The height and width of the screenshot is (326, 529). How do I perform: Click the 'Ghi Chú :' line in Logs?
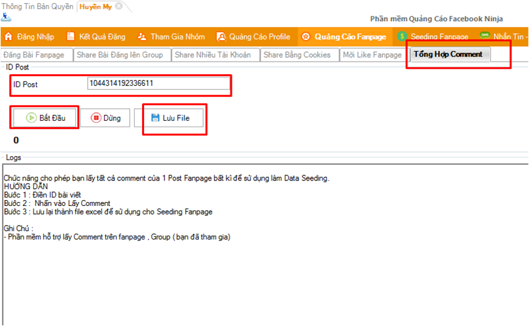[x=18, y=228]
